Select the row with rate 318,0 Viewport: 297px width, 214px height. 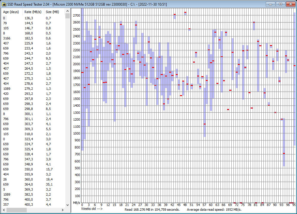tap(33, 134)
